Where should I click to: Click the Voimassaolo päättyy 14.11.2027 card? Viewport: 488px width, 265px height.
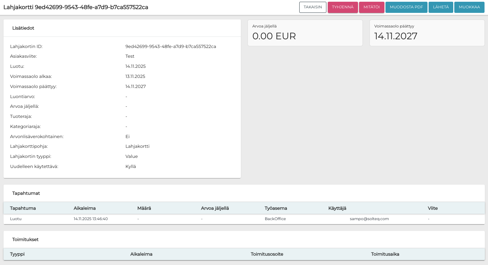point(427,33)
